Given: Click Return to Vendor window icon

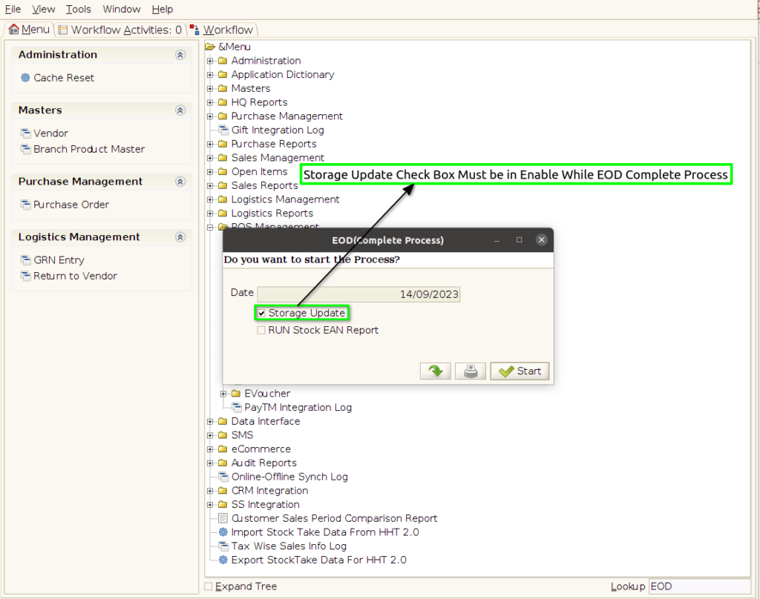Looking at the screenshot, I should 25,276.
